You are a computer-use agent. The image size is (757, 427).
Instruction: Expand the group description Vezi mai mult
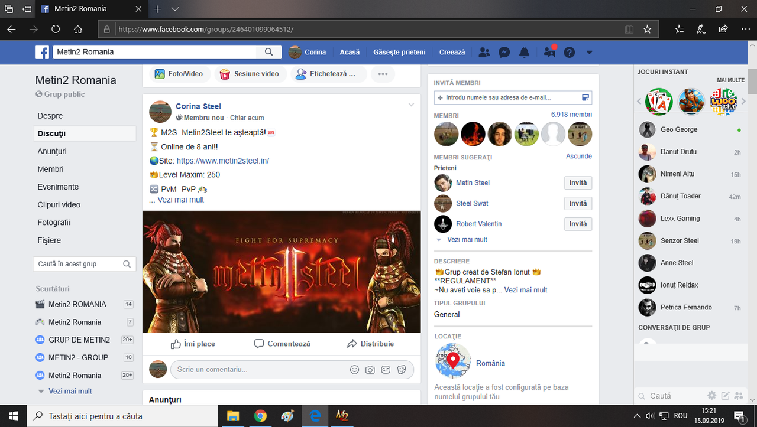point(526,290)
